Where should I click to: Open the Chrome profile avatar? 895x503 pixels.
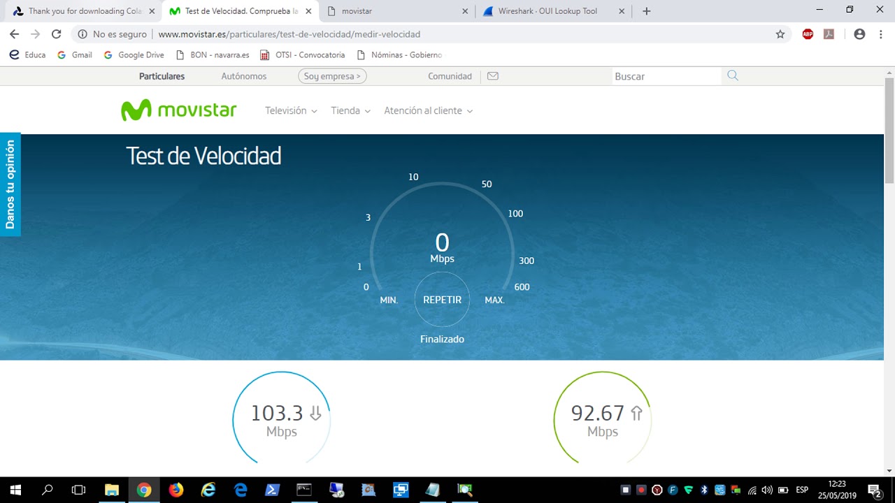click(859, 34)
